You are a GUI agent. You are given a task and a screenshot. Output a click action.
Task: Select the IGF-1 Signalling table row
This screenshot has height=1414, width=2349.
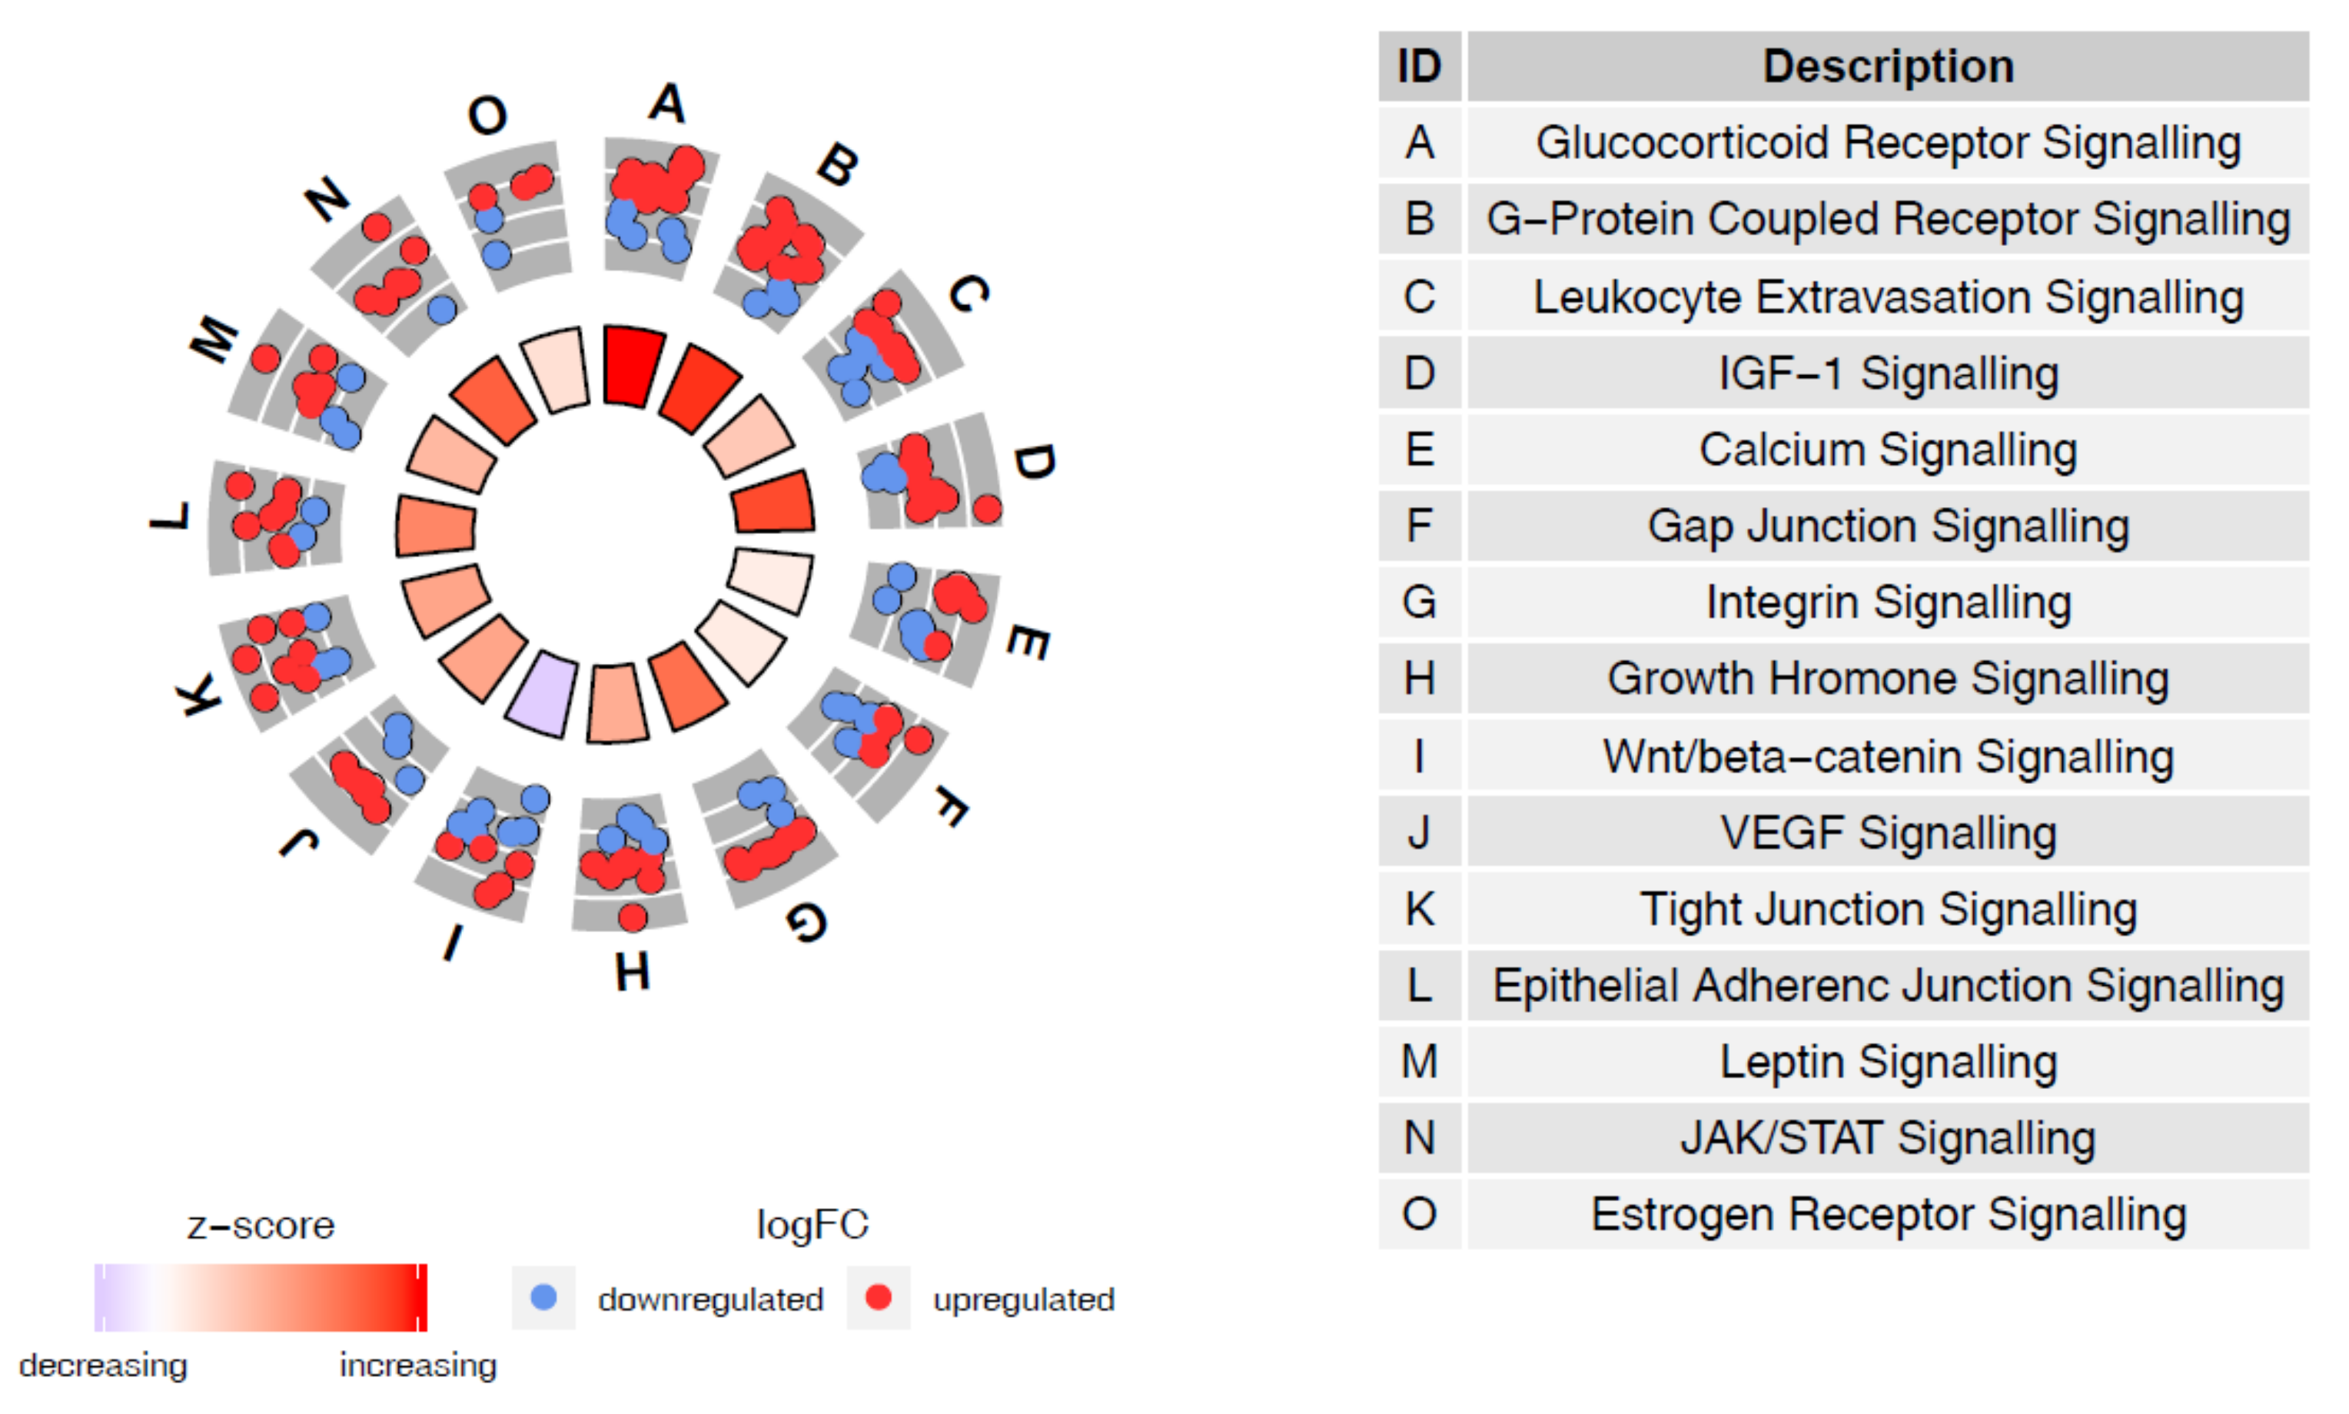(1887, 373)
